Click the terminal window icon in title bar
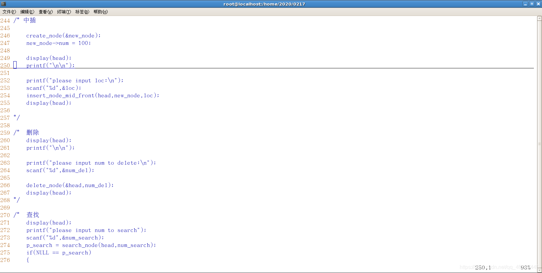The width and height of the screenshot is (542, 273). coord(4,4)
